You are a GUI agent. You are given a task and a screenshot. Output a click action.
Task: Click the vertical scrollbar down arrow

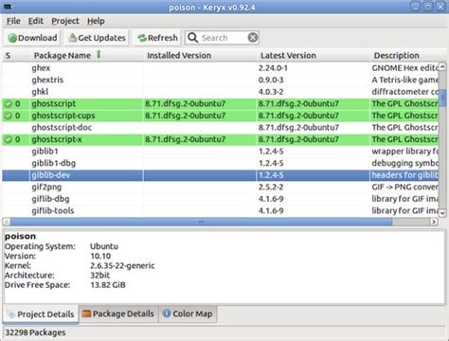coord(442,213)
